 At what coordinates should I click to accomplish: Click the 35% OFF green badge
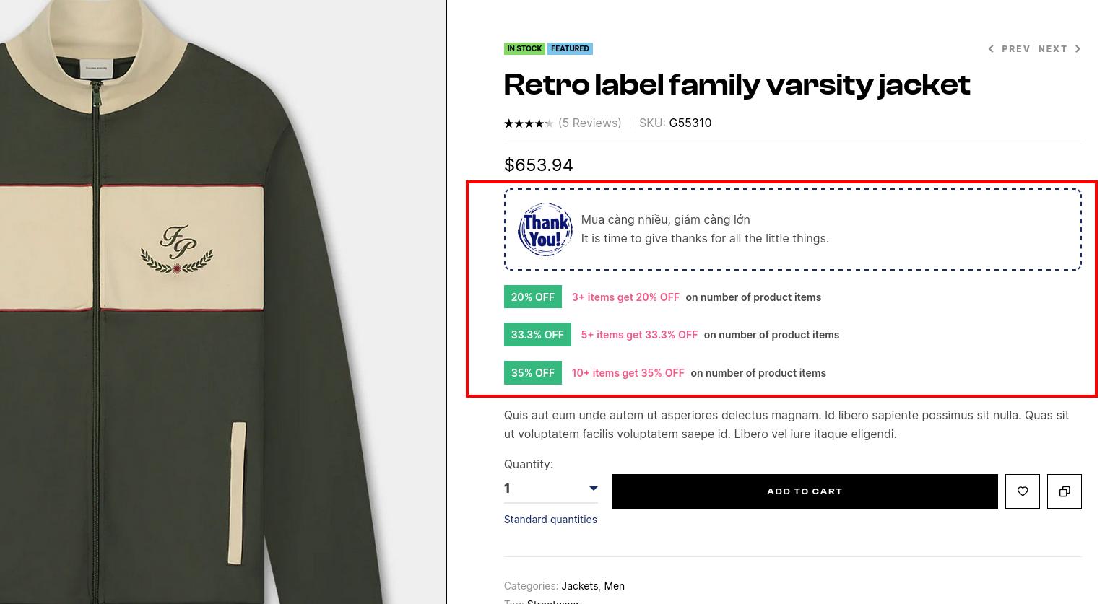click(x=533, y=372)
